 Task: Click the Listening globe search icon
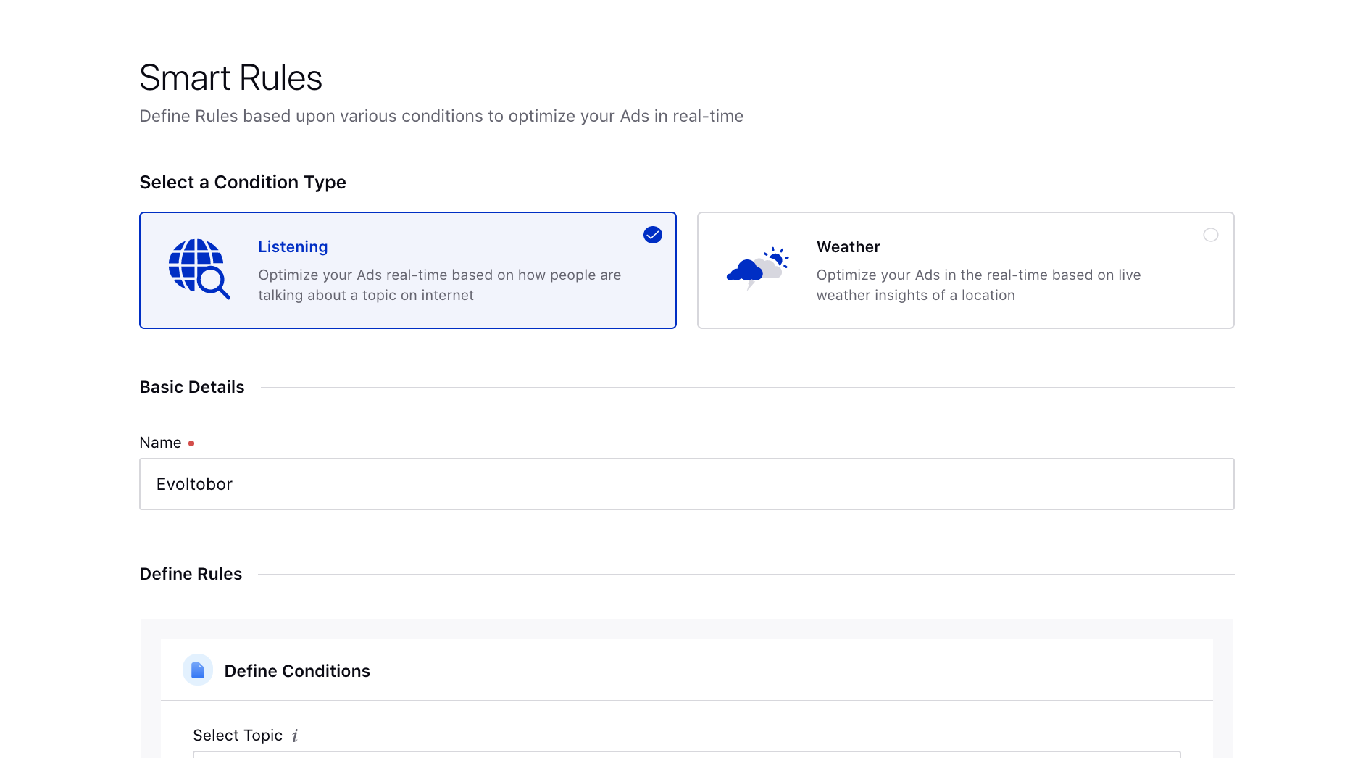(199, 269)
